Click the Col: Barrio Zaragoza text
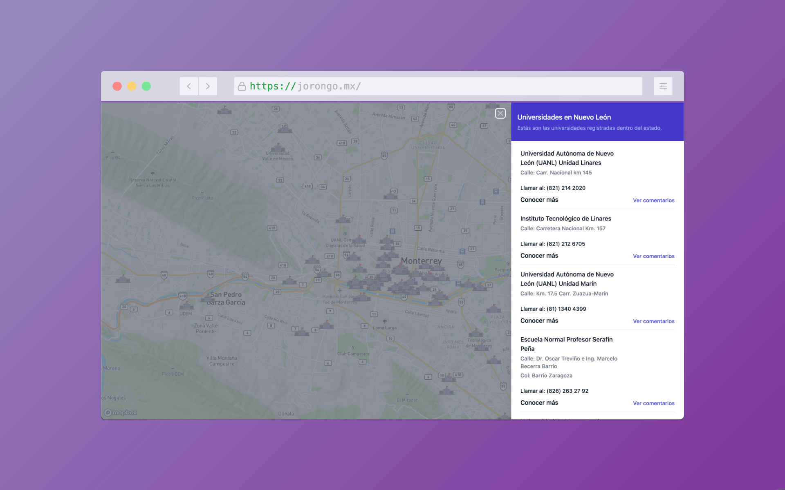Viewport: 785px width, 490px height. pyautogui.click(x=546, y=376)
